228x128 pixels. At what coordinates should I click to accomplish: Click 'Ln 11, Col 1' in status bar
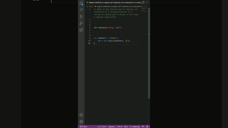[102, 127]
